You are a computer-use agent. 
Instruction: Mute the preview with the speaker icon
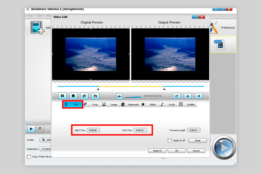[120, 96]
